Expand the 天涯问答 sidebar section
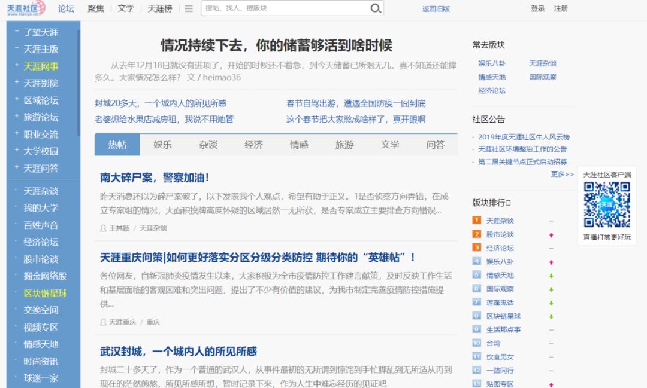647x388 pixels. coord(17,167)
